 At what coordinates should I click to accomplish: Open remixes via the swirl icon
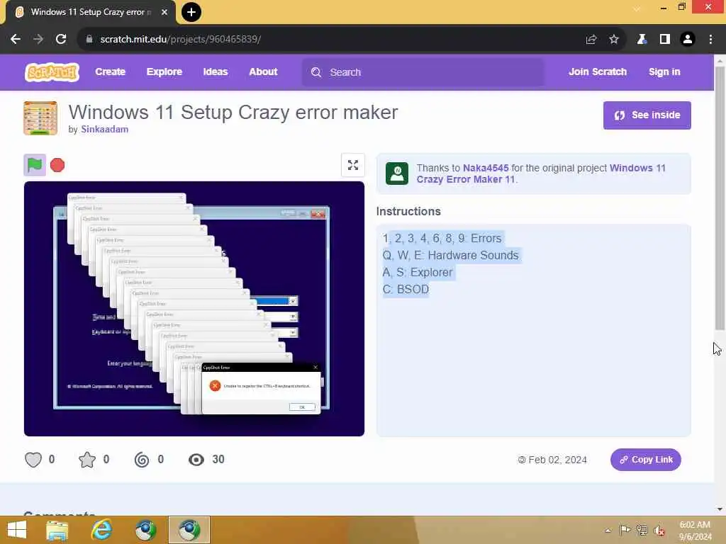pos(142,459)
